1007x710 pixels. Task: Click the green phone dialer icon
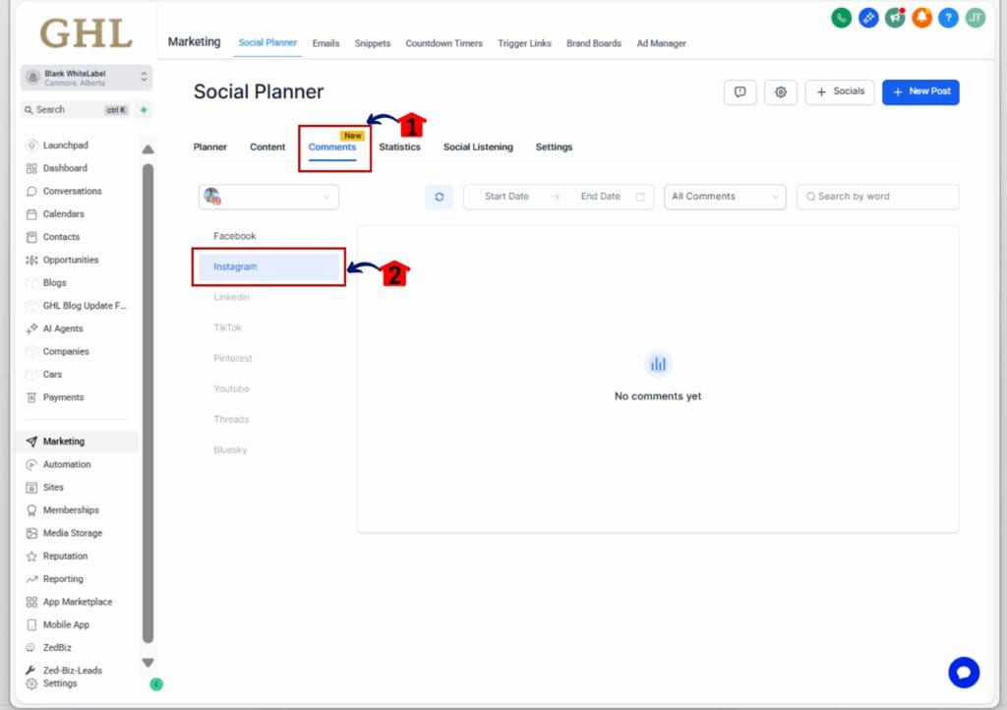(841, 18)
